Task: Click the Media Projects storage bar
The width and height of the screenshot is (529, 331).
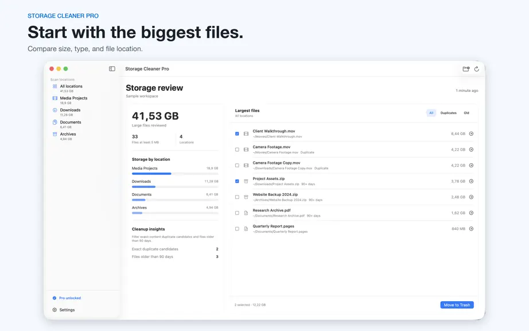Action: click(x=175, y=174)
